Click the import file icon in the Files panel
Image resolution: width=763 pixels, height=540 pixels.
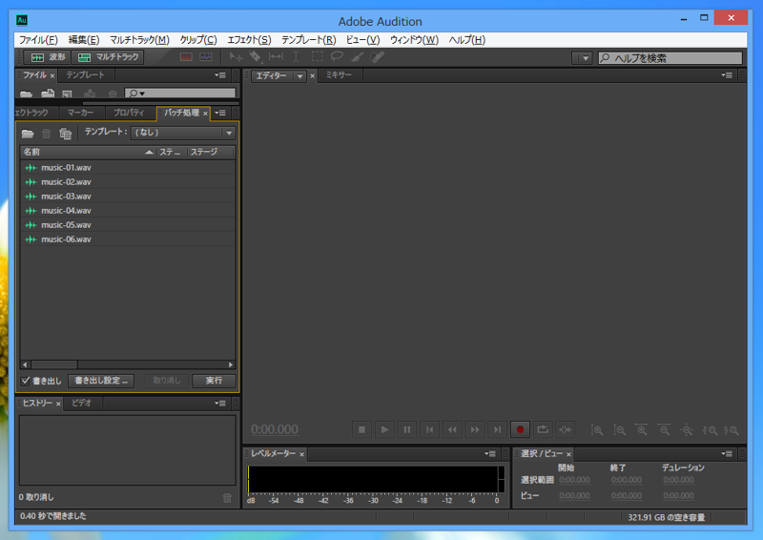(48, 93)
